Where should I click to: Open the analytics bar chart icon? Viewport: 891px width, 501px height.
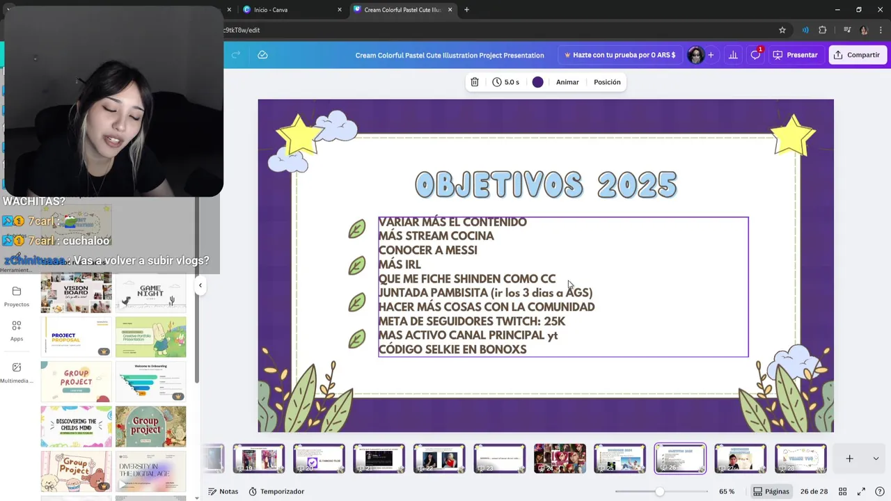click(x=733, y=55)
